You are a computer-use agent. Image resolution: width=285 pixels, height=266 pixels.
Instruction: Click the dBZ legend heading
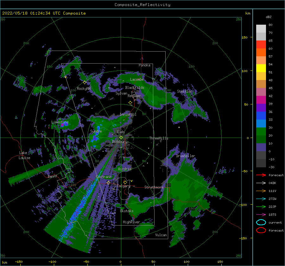click(269, 17)
